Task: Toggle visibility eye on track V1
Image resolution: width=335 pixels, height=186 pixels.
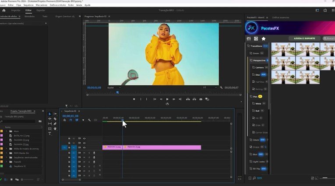Action: click(x=84, y=147)
